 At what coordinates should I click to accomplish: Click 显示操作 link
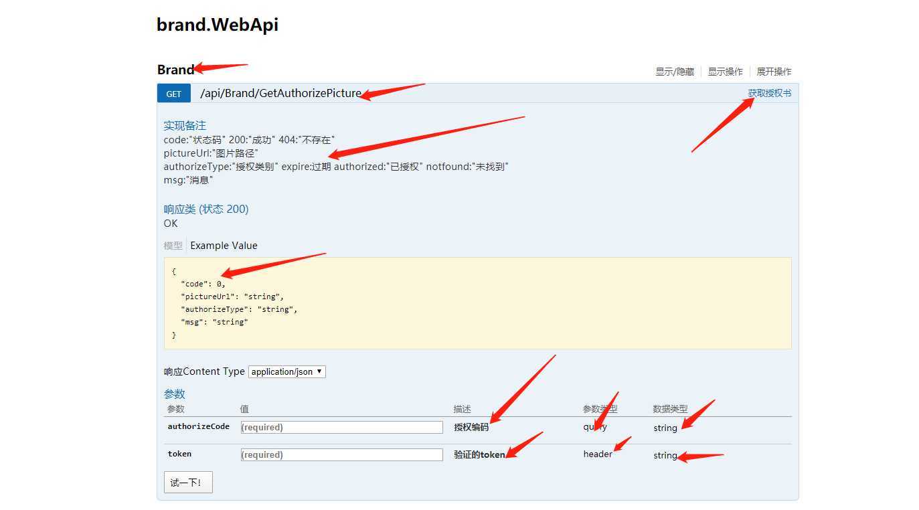(x=726, y=72)
